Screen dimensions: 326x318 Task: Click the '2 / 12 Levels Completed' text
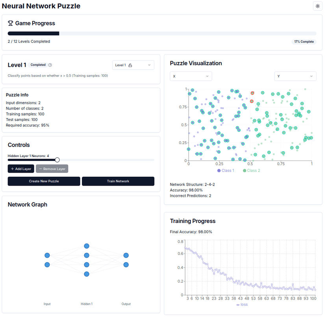tap(29, 42)
